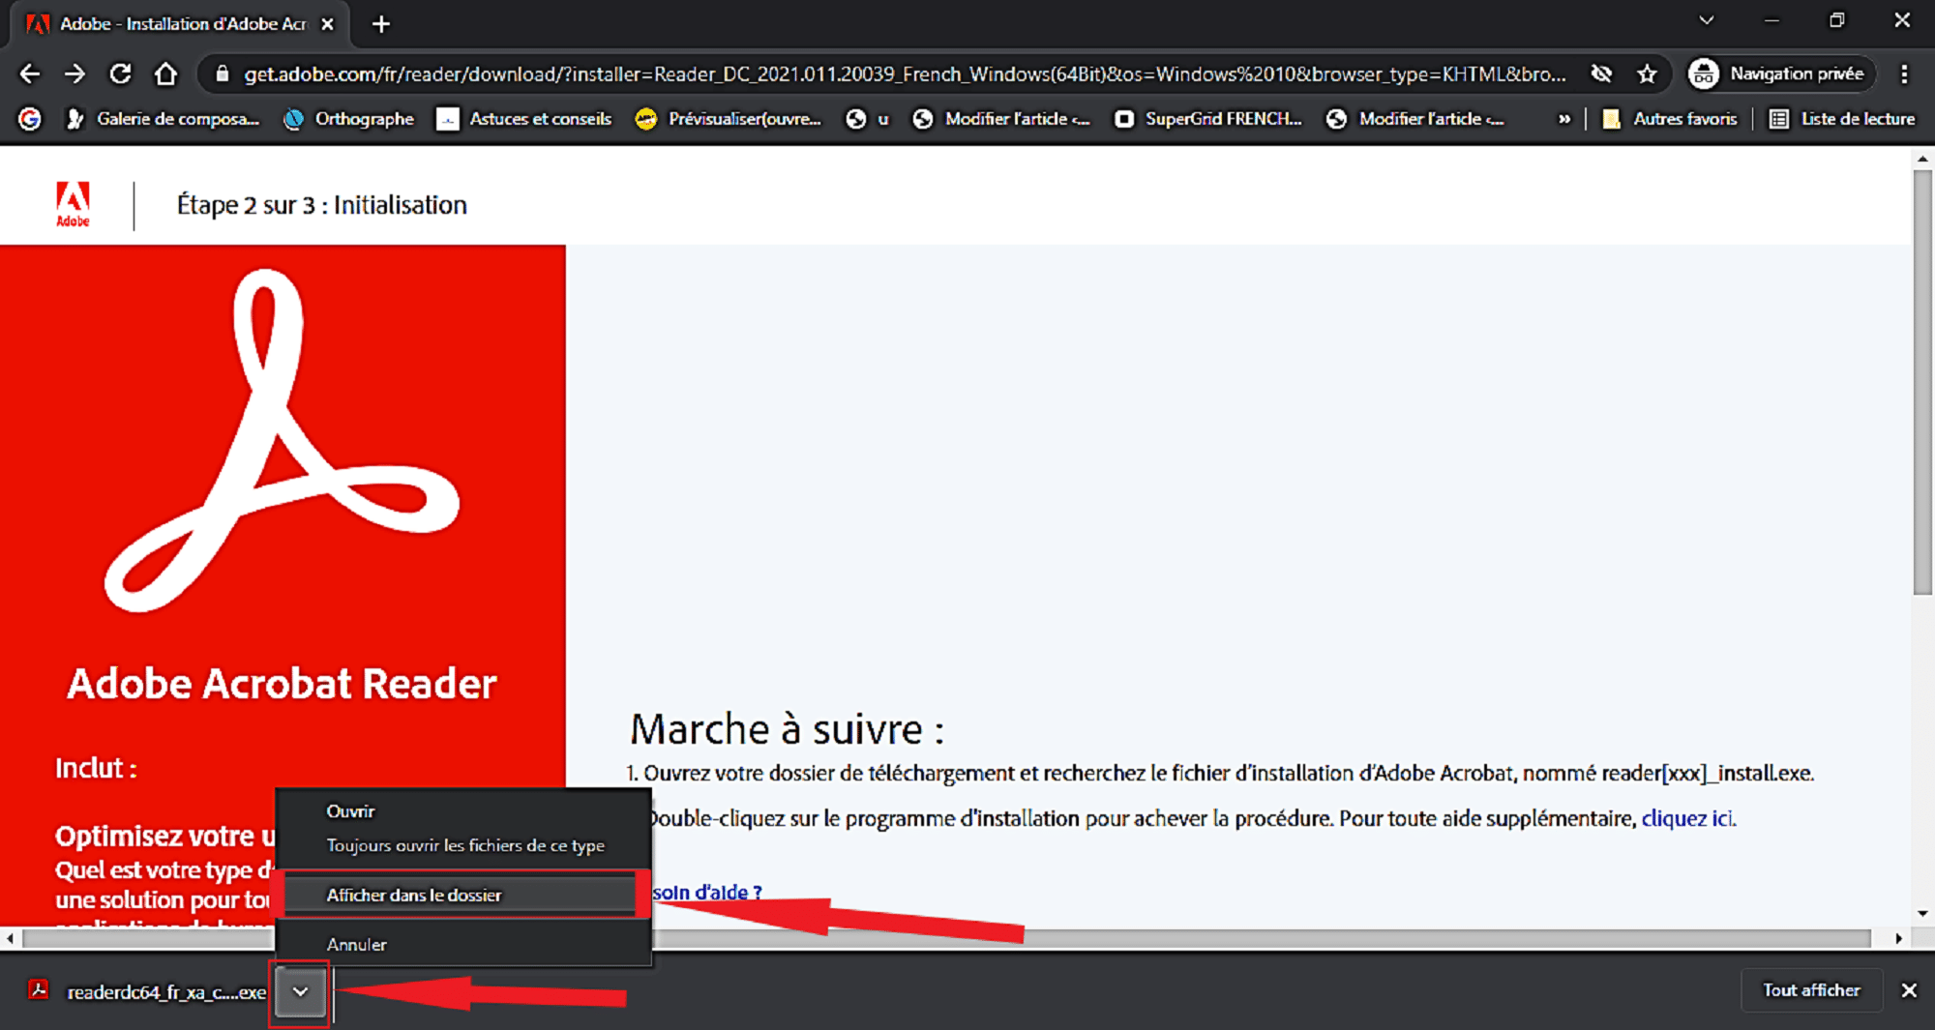Choose Ouvrir in the download menu
The image size is (1935, 1030).
(462, 810)
